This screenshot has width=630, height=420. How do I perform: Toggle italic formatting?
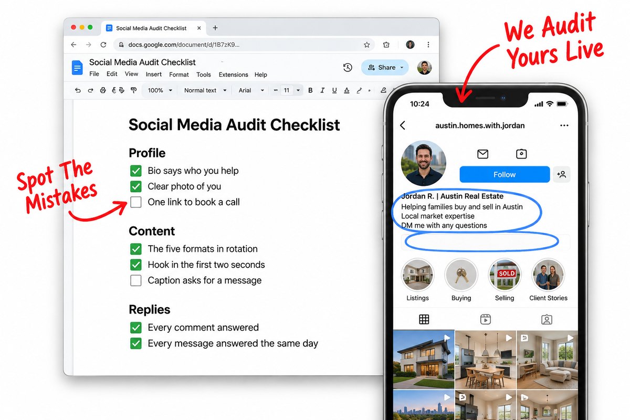(x=322, y=90)
